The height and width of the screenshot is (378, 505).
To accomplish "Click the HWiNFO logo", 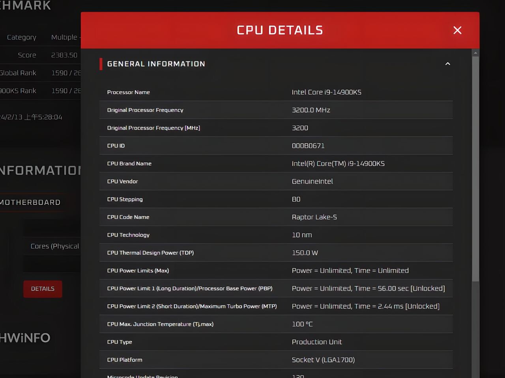I will click(25, 338).
